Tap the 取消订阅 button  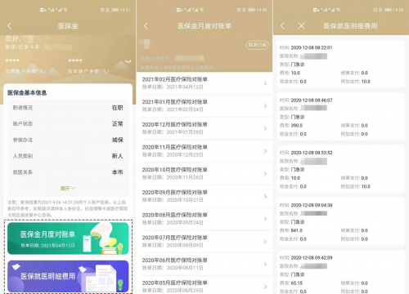pos(257,45)
